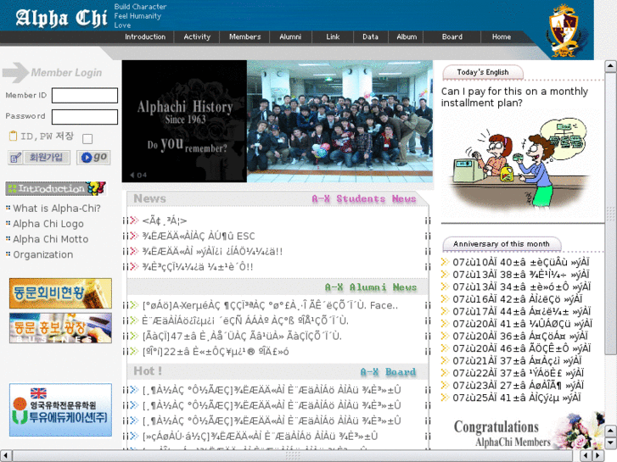Screen dimensions: 617x462
Task: Click the group photo image
Action: pyautogui.click(x=339, y=121)
